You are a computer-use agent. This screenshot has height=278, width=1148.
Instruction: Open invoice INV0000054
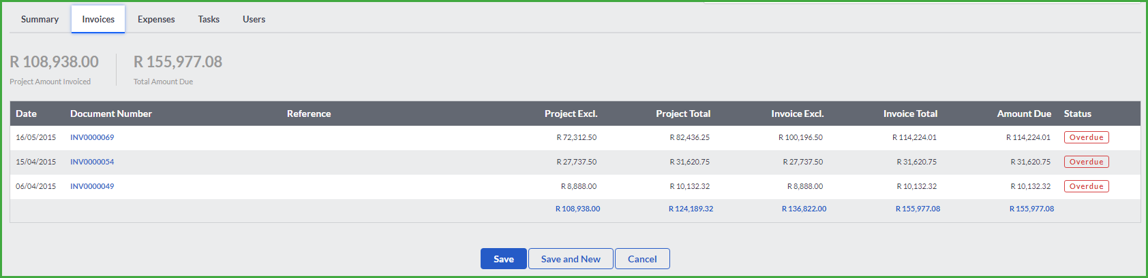pyautogui.click(x=92, y=162)
